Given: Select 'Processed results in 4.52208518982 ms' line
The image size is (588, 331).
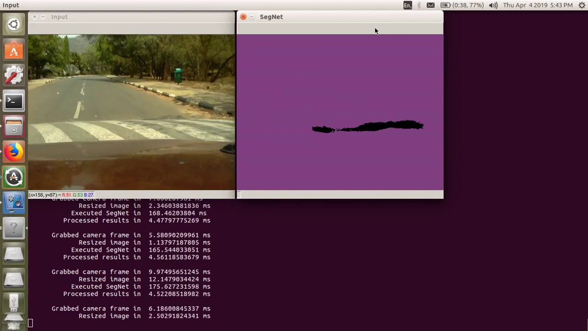Looking at the screenshot, I should [x=137, y=294].
